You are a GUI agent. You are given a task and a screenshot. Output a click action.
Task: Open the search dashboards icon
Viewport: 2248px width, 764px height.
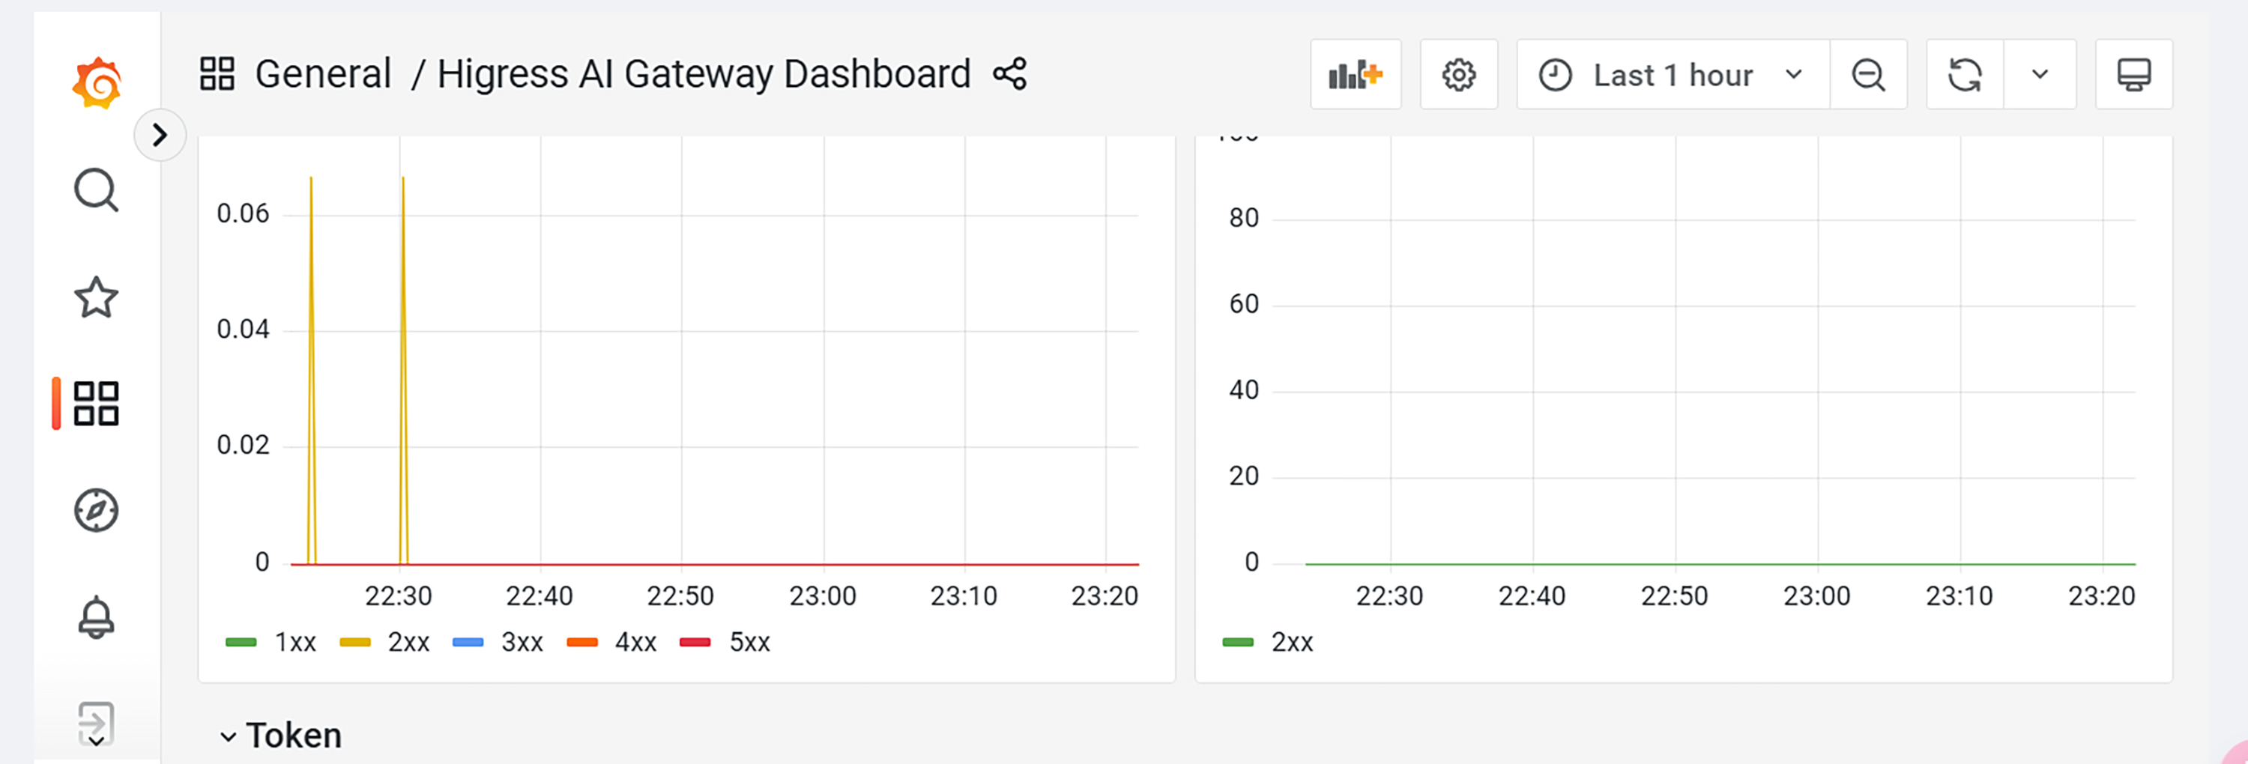(96, 190)
